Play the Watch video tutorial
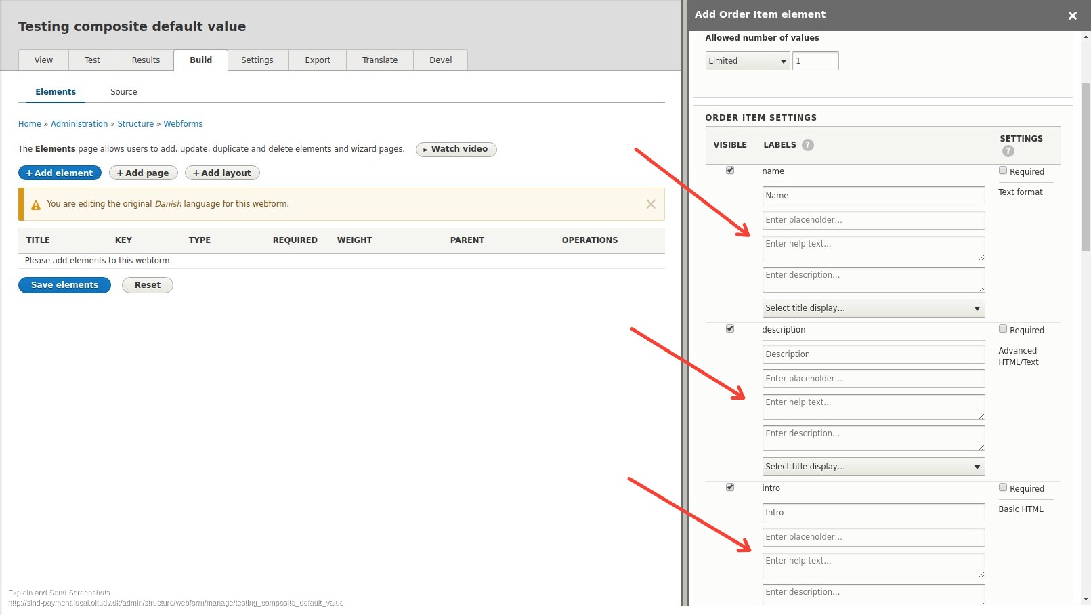 (x=456, y=149)
